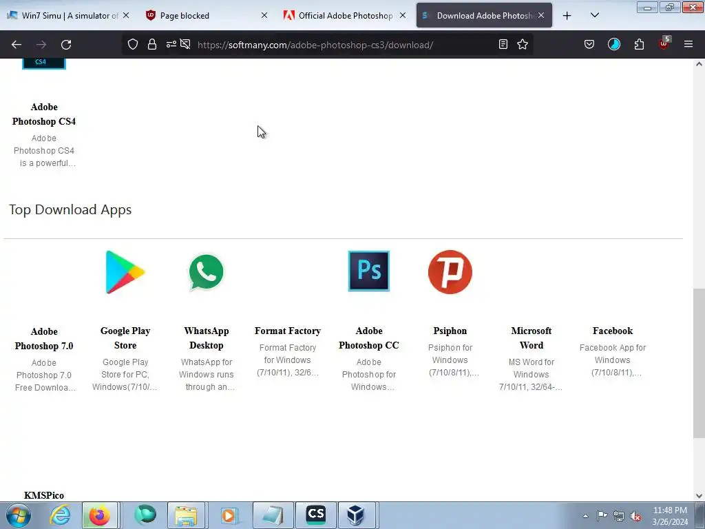Open the uBlock Origin extension icon
The image size is (705, 529).
coord(664,43)
